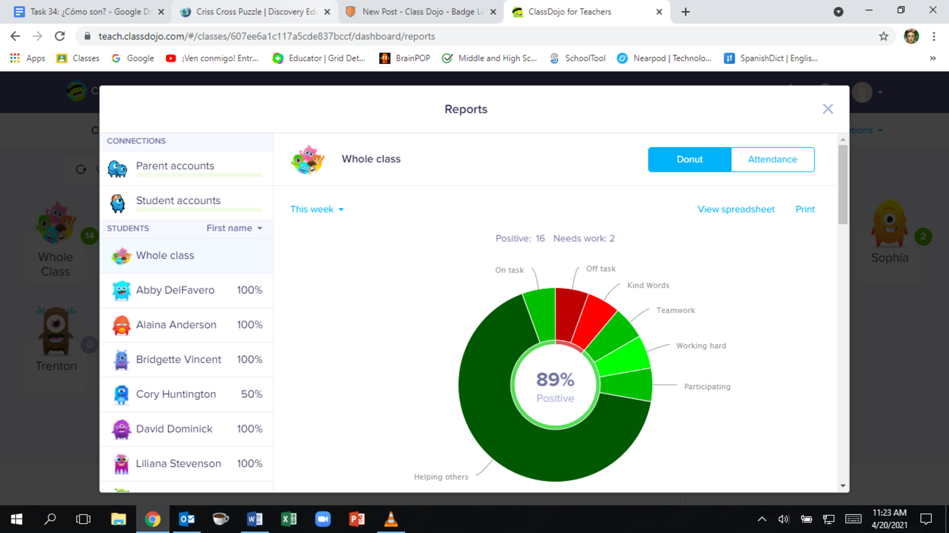This screenshot has width=949, height=533.
Task: Open Zoom from the taskbar
Action: [x=323, y=519]
